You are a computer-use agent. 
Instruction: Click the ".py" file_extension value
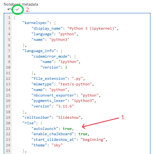77,79
